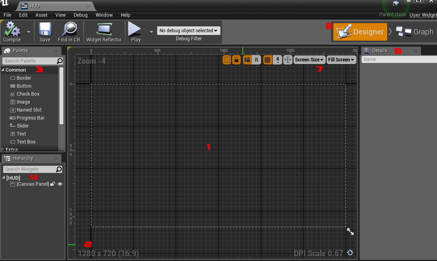Image resolution: width=437 pixels, height=261 pixels.
Task: Open the File menu
Action: pyautogui.click(x=7, y=15)
